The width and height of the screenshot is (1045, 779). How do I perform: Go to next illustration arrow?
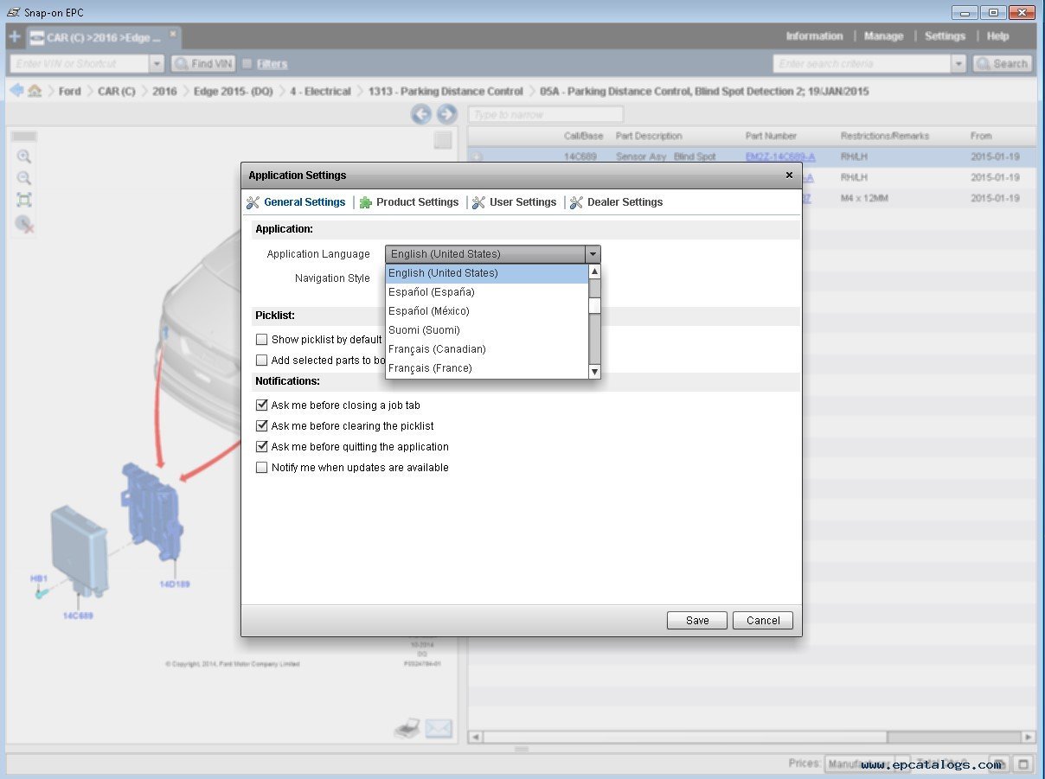(x=446, y=114)
